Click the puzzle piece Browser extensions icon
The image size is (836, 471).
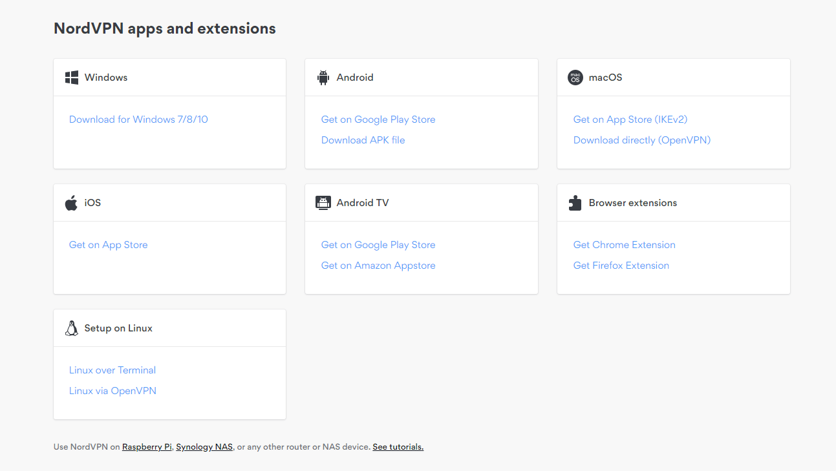point(575,203)
